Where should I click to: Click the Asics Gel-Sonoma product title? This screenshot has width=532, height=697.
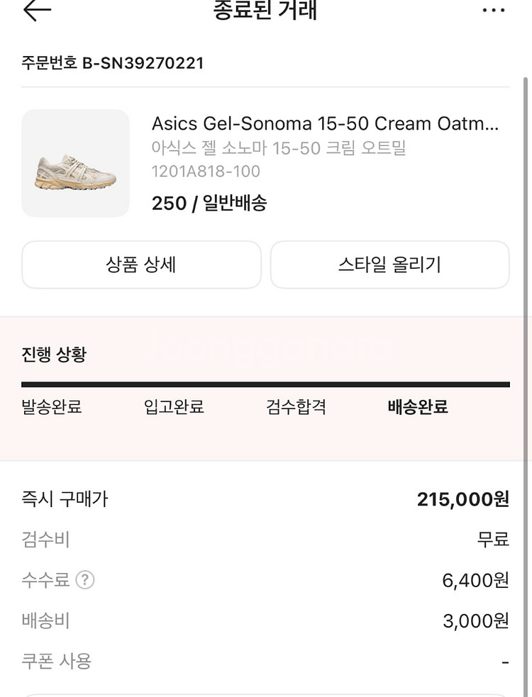coord(325,123)
